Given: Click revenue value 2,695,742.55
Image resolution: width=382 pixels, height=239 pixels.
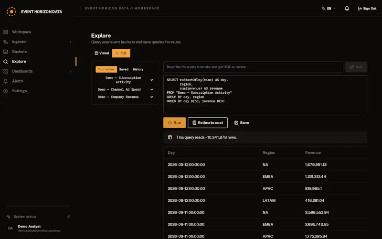Looking at the screenshot, I should [x=317, y=224].
